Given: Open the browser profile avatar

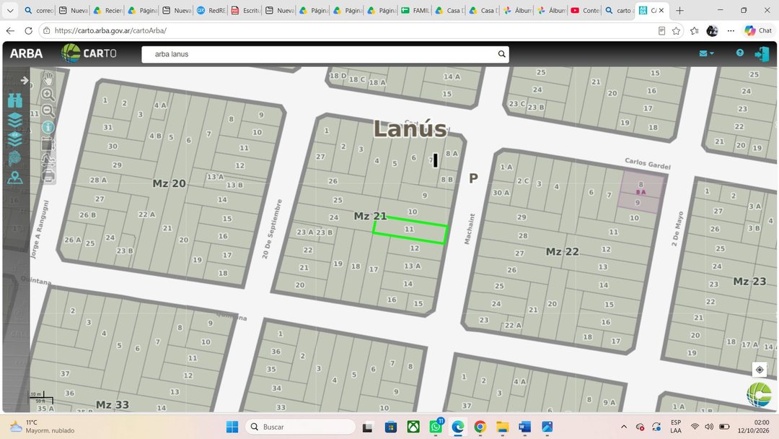Looking at the screenshot, I should [712, 31].
